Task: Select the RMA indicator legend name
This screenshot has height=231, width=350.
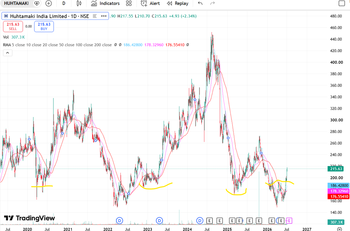Action: tap(7, 45)
